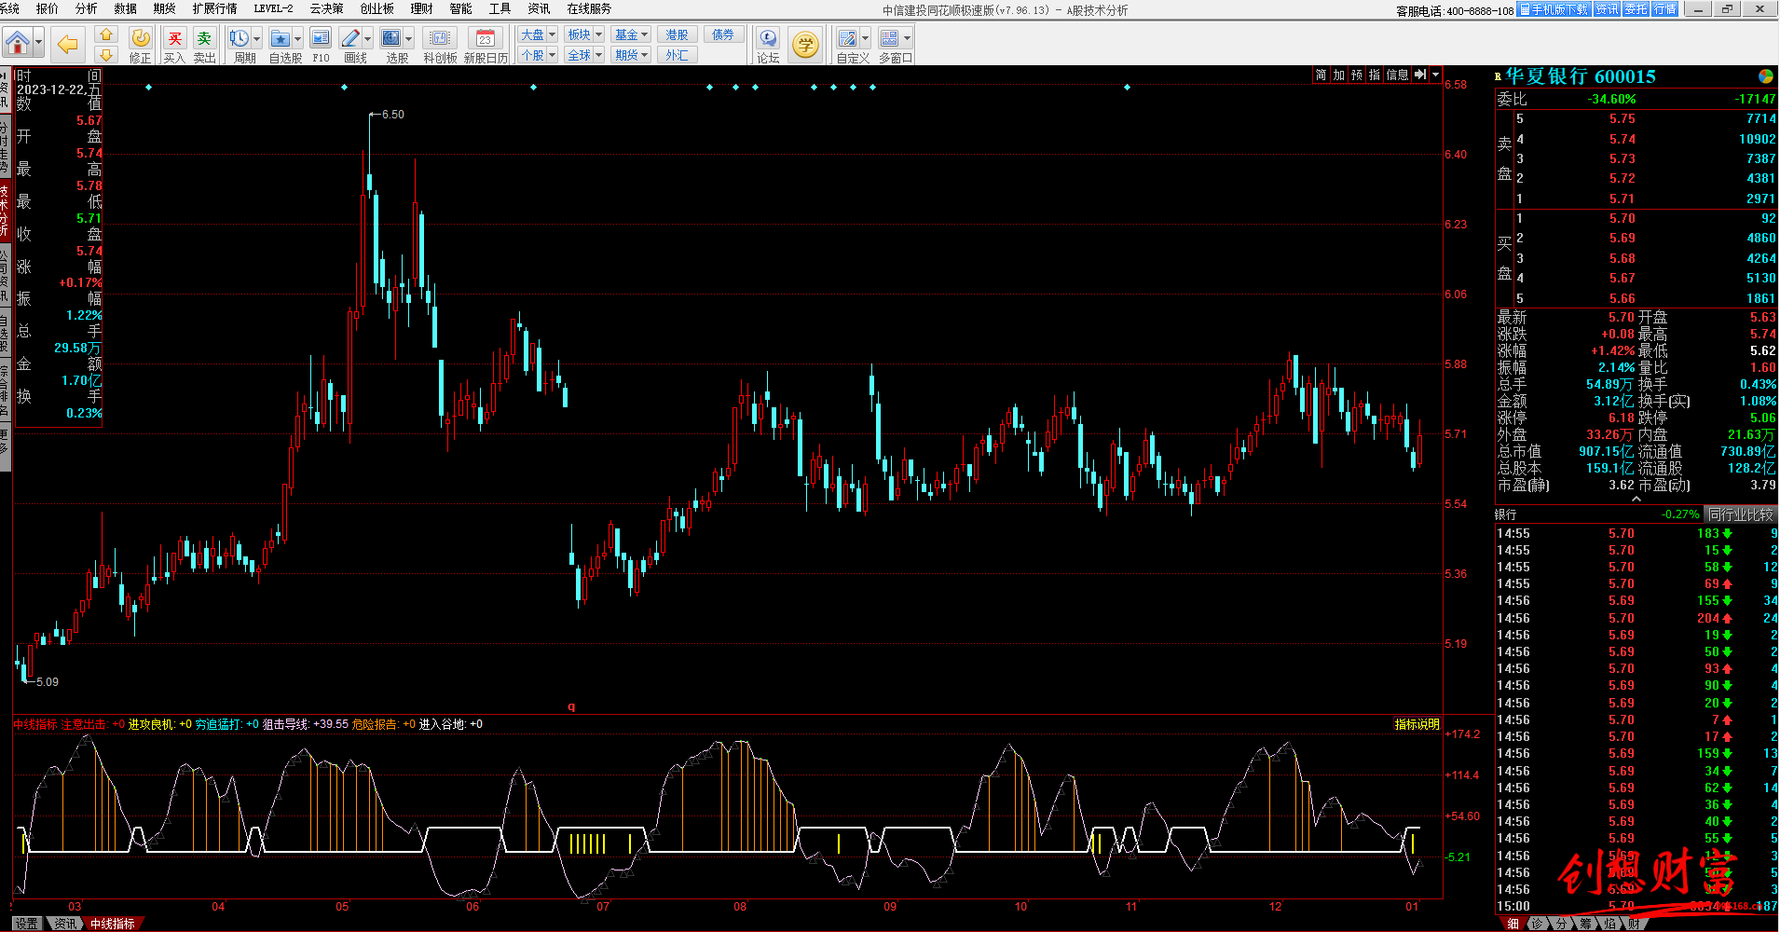Open the 自定义 customize icon
Screen dimensions: 1780x932
(x=847, y=38)
